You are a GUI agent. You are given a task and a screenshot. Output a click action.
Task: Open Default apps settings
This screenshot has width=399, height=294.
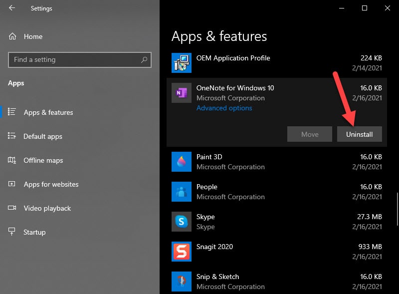pos(43,137)
